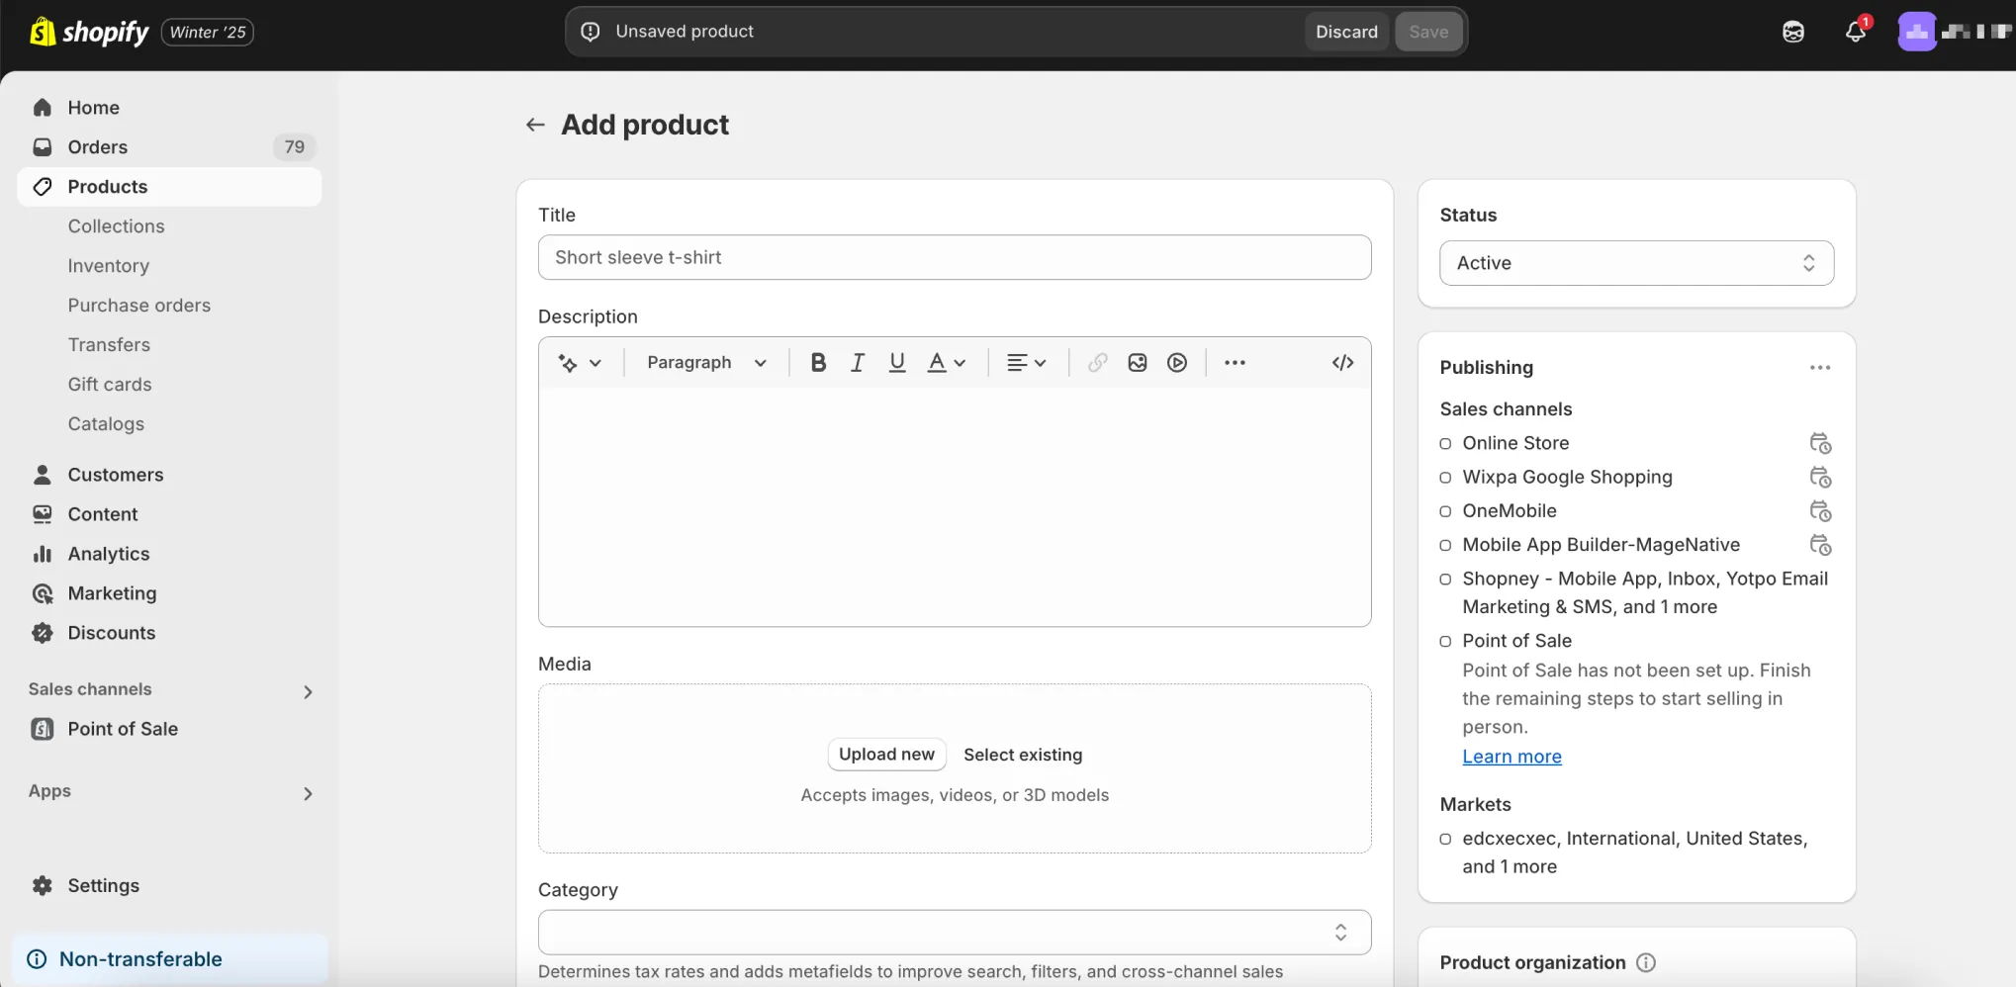Apply bold formatting in description editor
The height and width of the screenshot is (987, 2016).
[x=818, y=363]
